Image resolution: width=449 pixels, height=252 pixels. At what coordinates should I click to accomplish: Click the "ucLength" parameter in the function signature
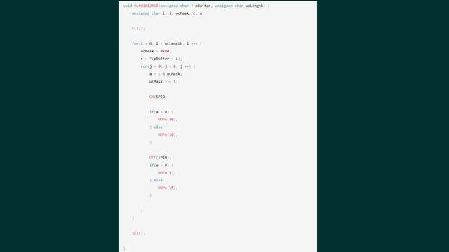click(254, 6)
